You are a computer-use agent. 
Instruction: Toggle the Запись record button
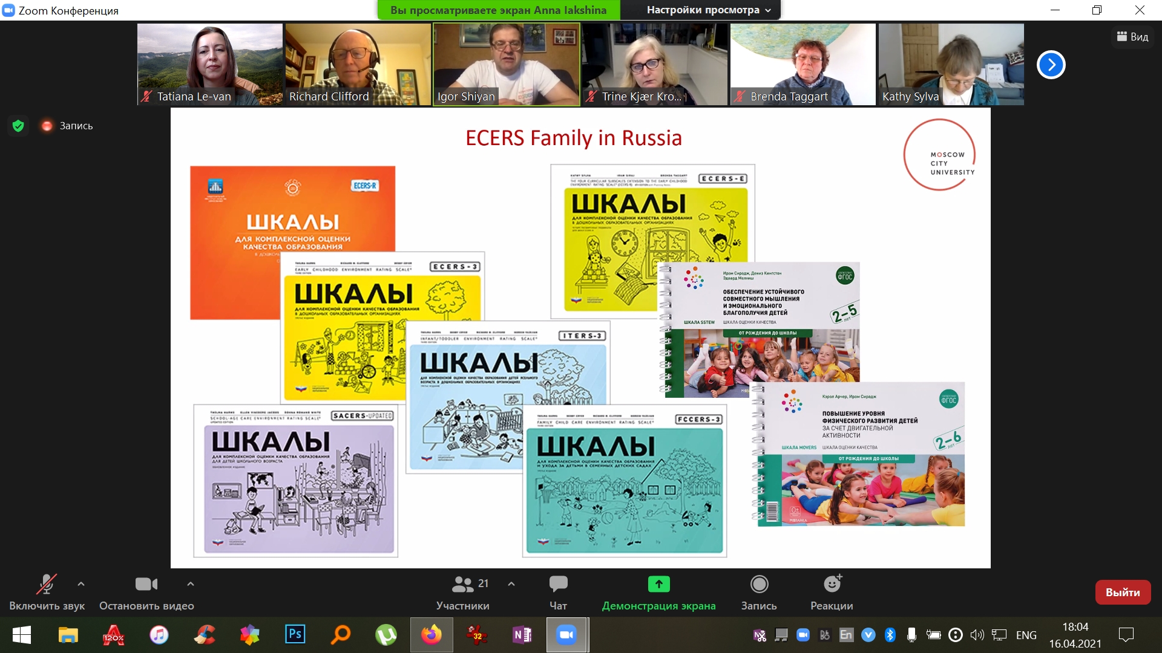point(759,584)
